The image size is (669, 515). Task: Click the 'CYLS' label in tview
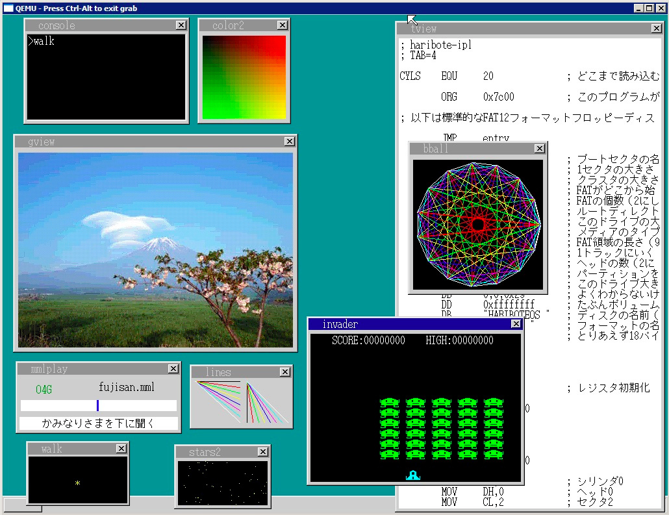(x=410, y=76)
